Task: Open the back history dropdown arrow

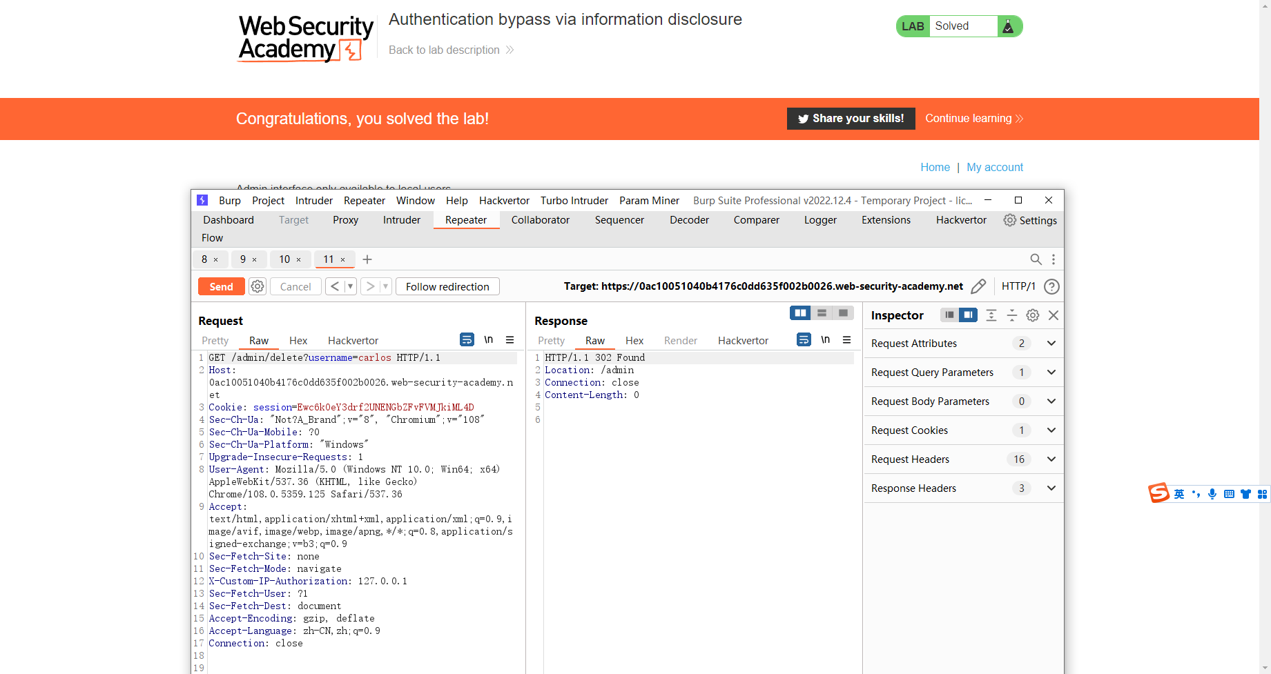Action: (350, 286)
